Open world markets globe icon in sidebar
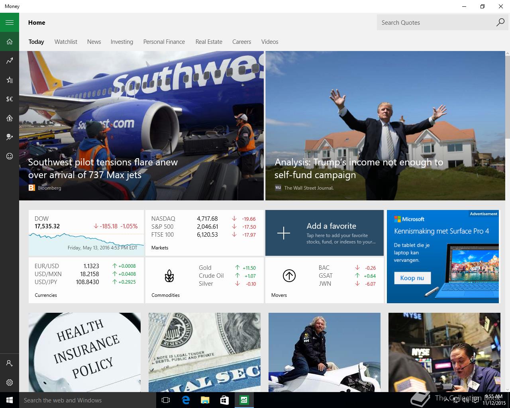The height and width of the screenshot is (408, 510). tap(10, 137)
